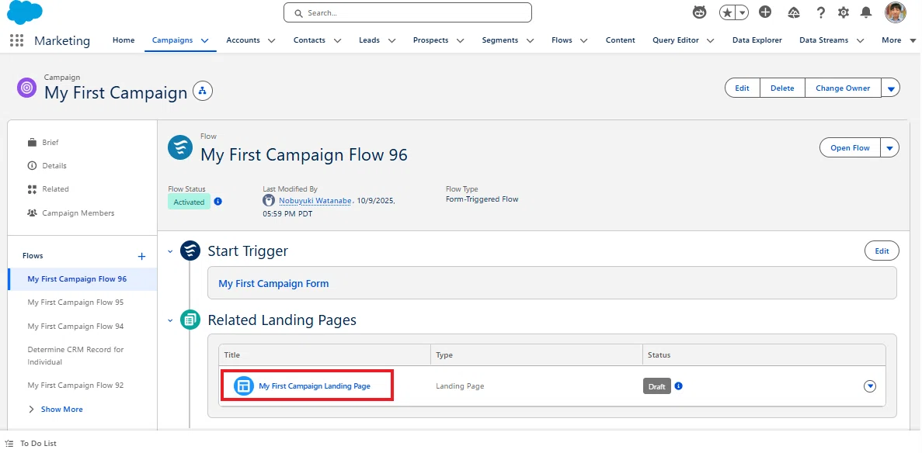Expand the Prospects tab dropdown chevron
Viewport: 922px width, 453px height.
click(461, 40)
